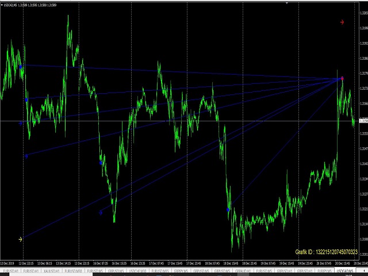Click the '17 Dec 15:45' time axis label
The image size is (368, 276).
175,263
